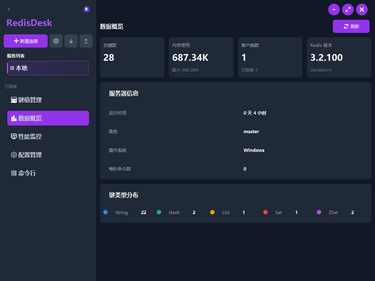Open the 配置管理 menu item
Viewport: 375px width, 281px height.
tap(48, 155)
